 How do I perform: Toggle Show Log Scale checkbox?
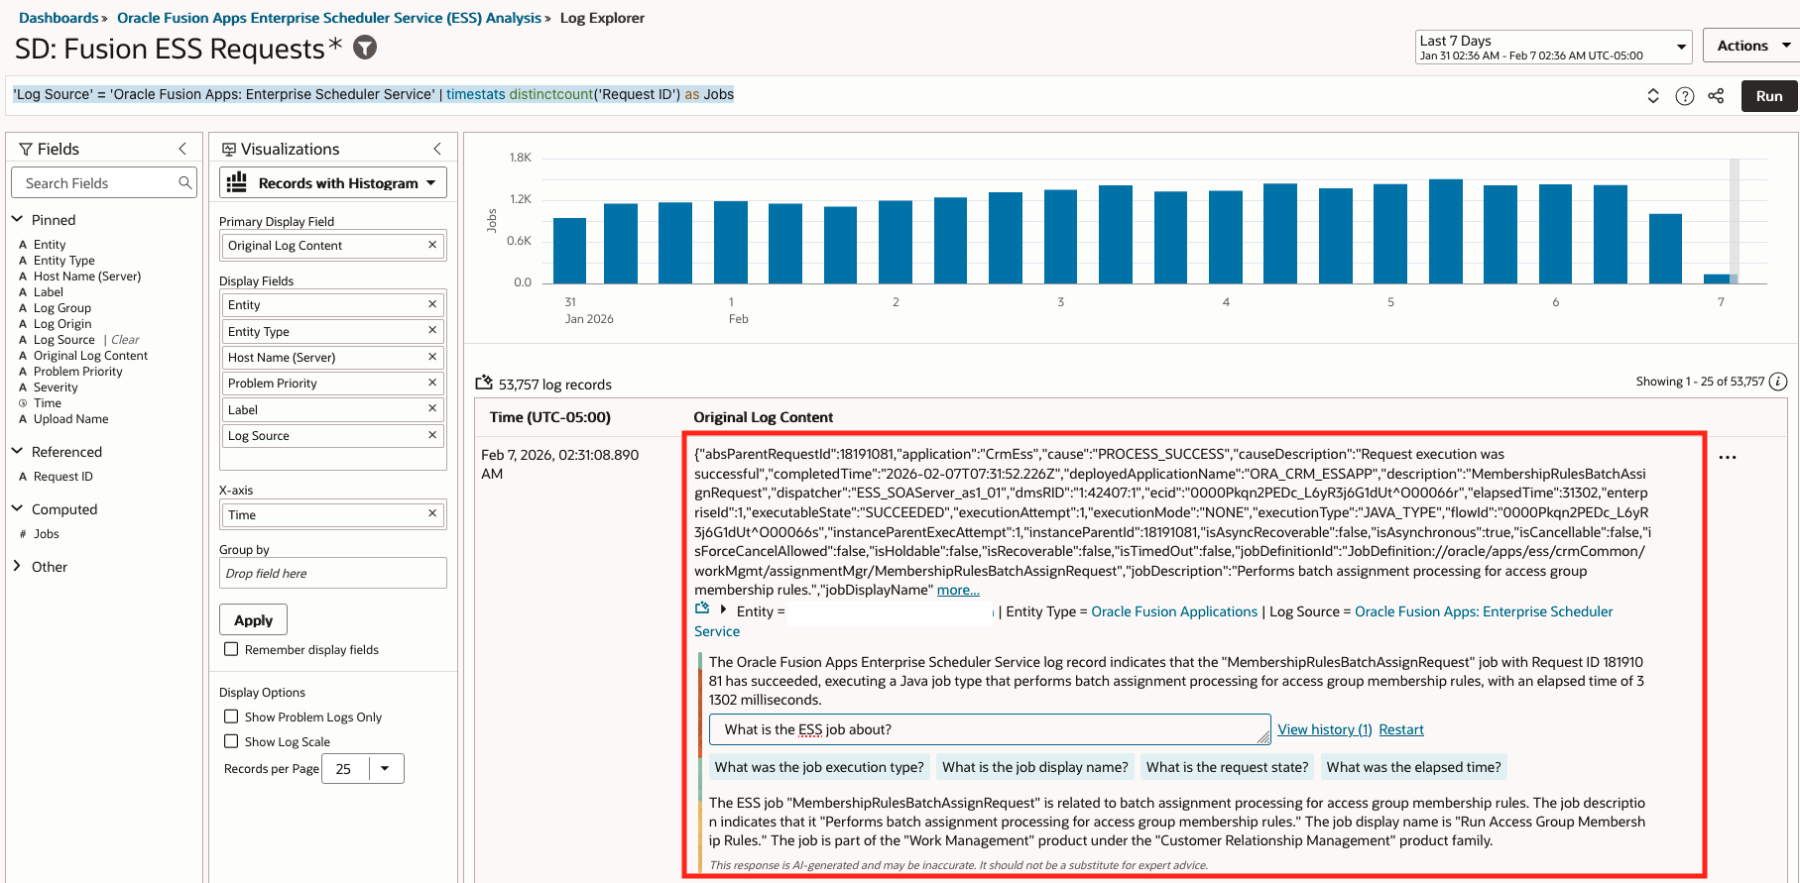point(231,741)
